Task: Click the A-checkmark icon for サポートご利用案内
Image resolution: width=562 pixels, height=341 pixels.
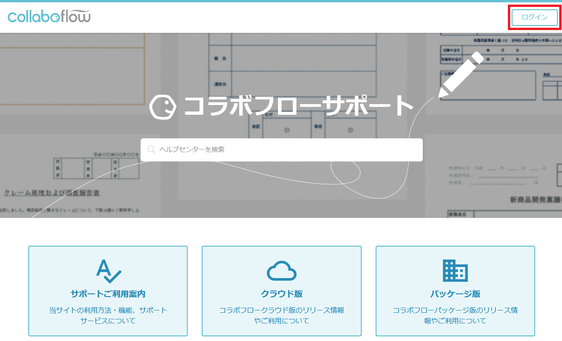Action: point(108,271)
